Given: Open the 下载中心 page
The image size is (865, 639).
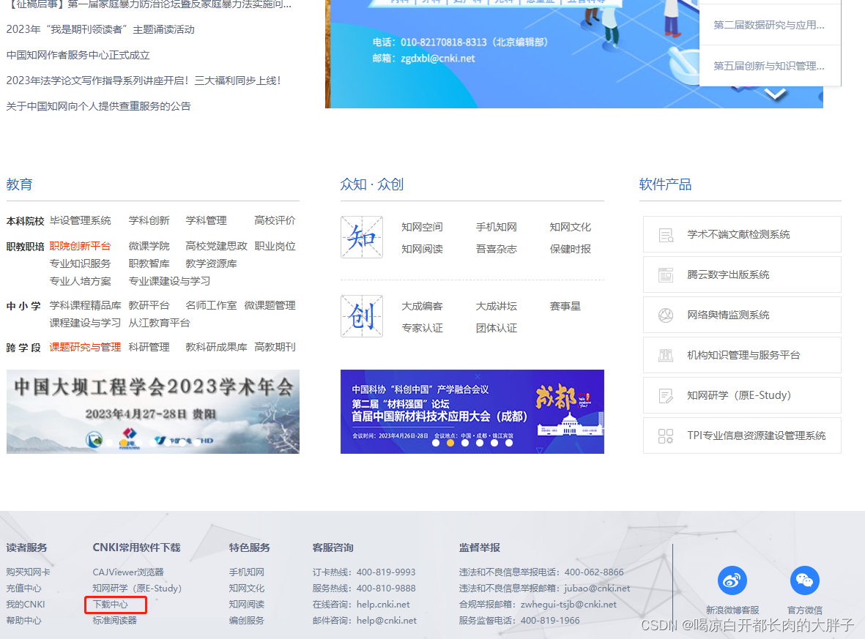Looking at the screenshot, I should 110,604.
